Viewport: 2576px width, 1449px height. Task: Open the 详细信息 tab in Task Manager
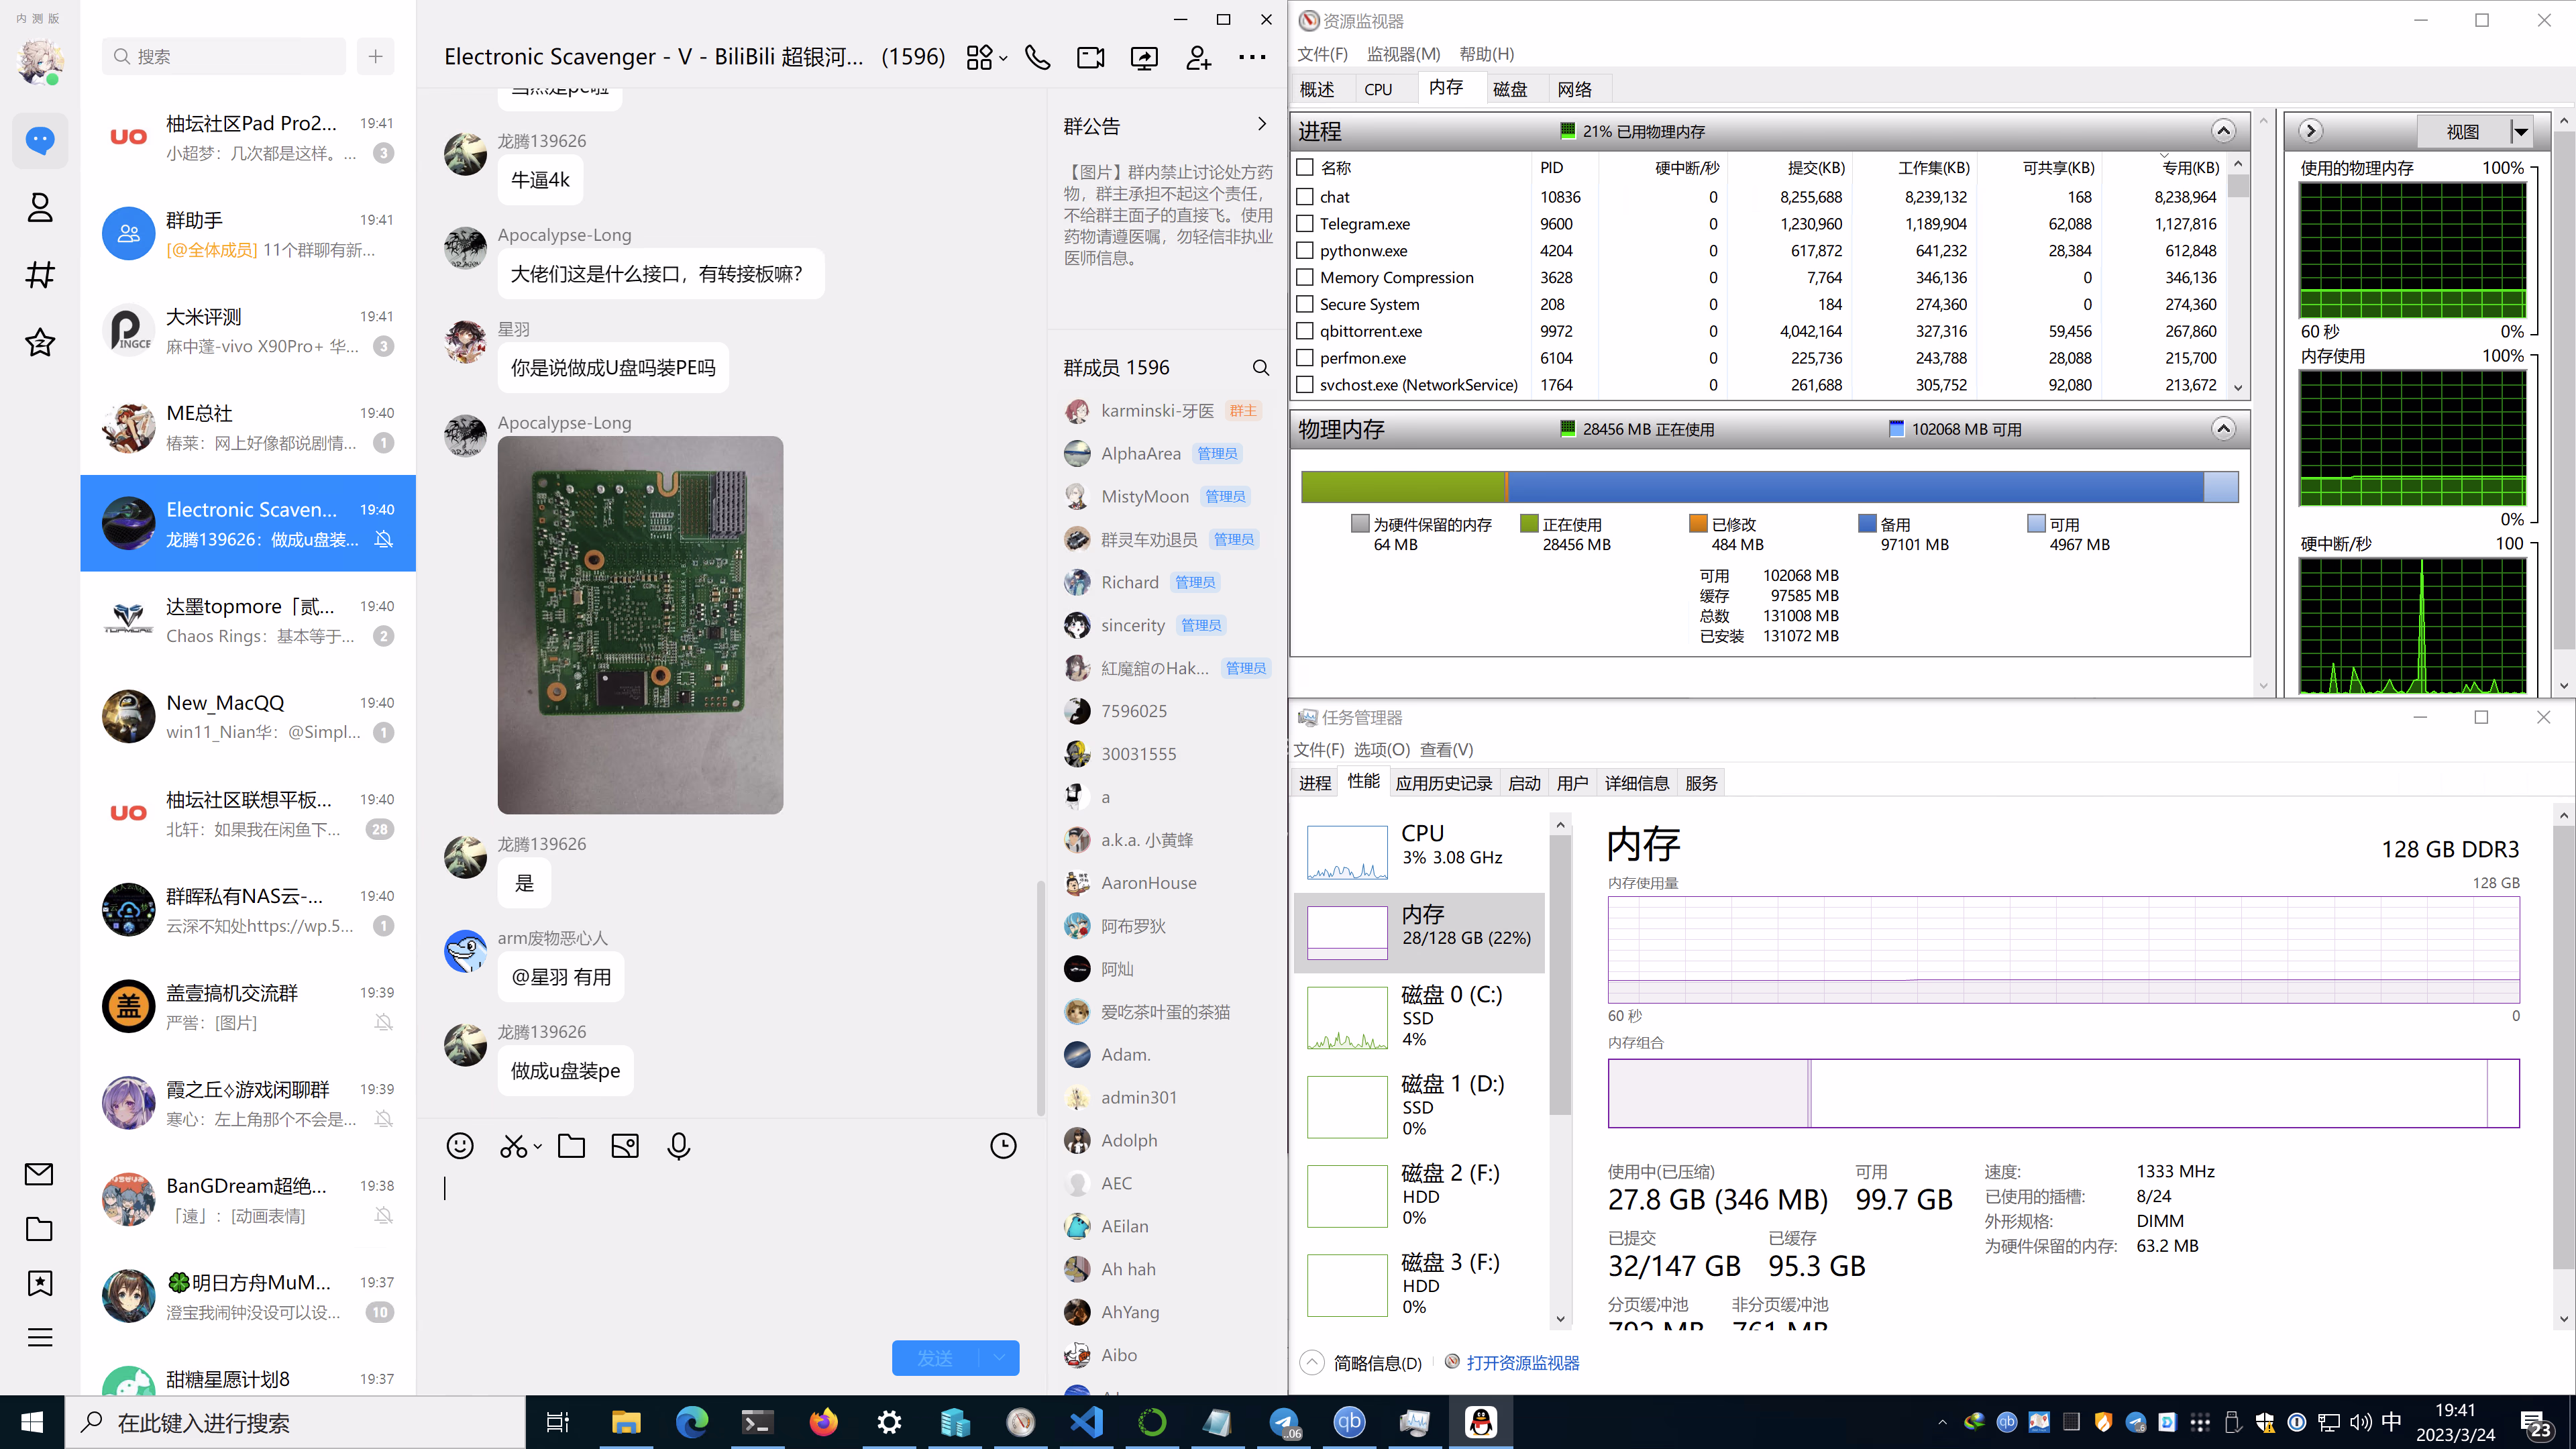tap(1636, 783)
